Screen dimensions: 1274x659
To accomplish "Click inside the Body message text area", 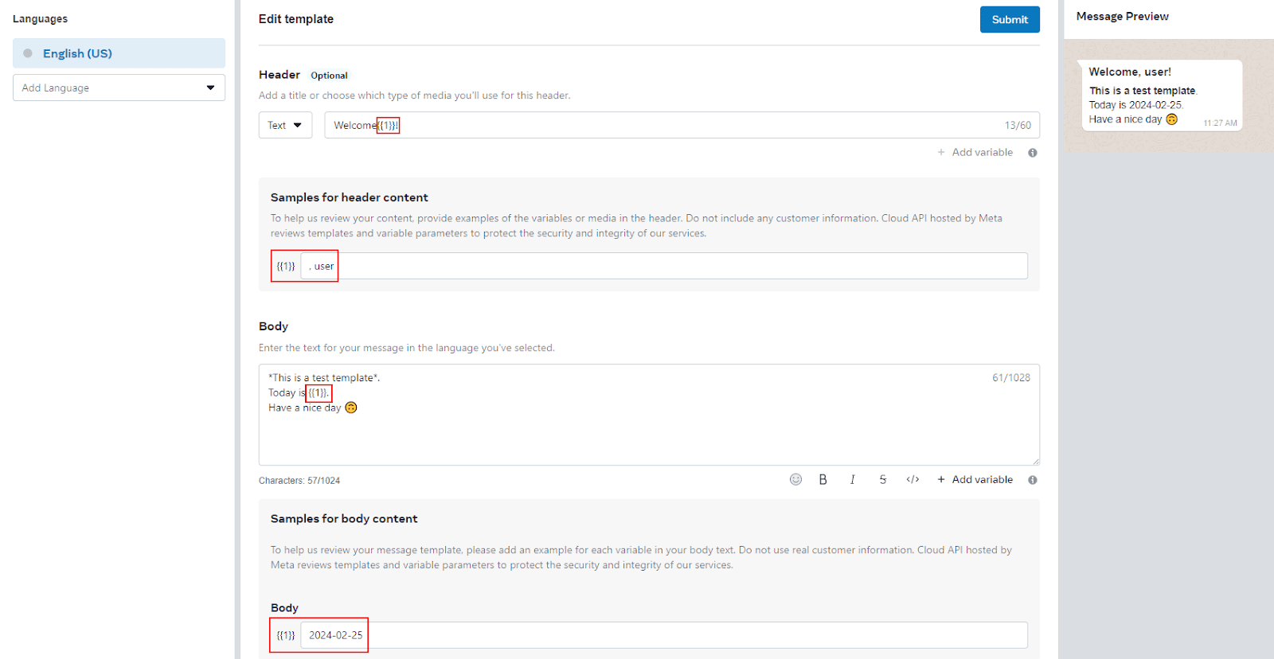I will (x=649, y=415).
